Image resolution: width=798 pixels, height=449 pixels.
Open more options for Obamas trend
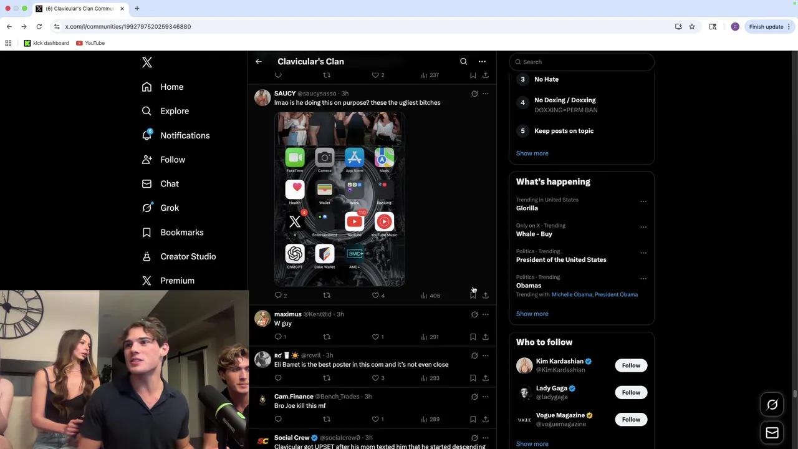point(643,279)
